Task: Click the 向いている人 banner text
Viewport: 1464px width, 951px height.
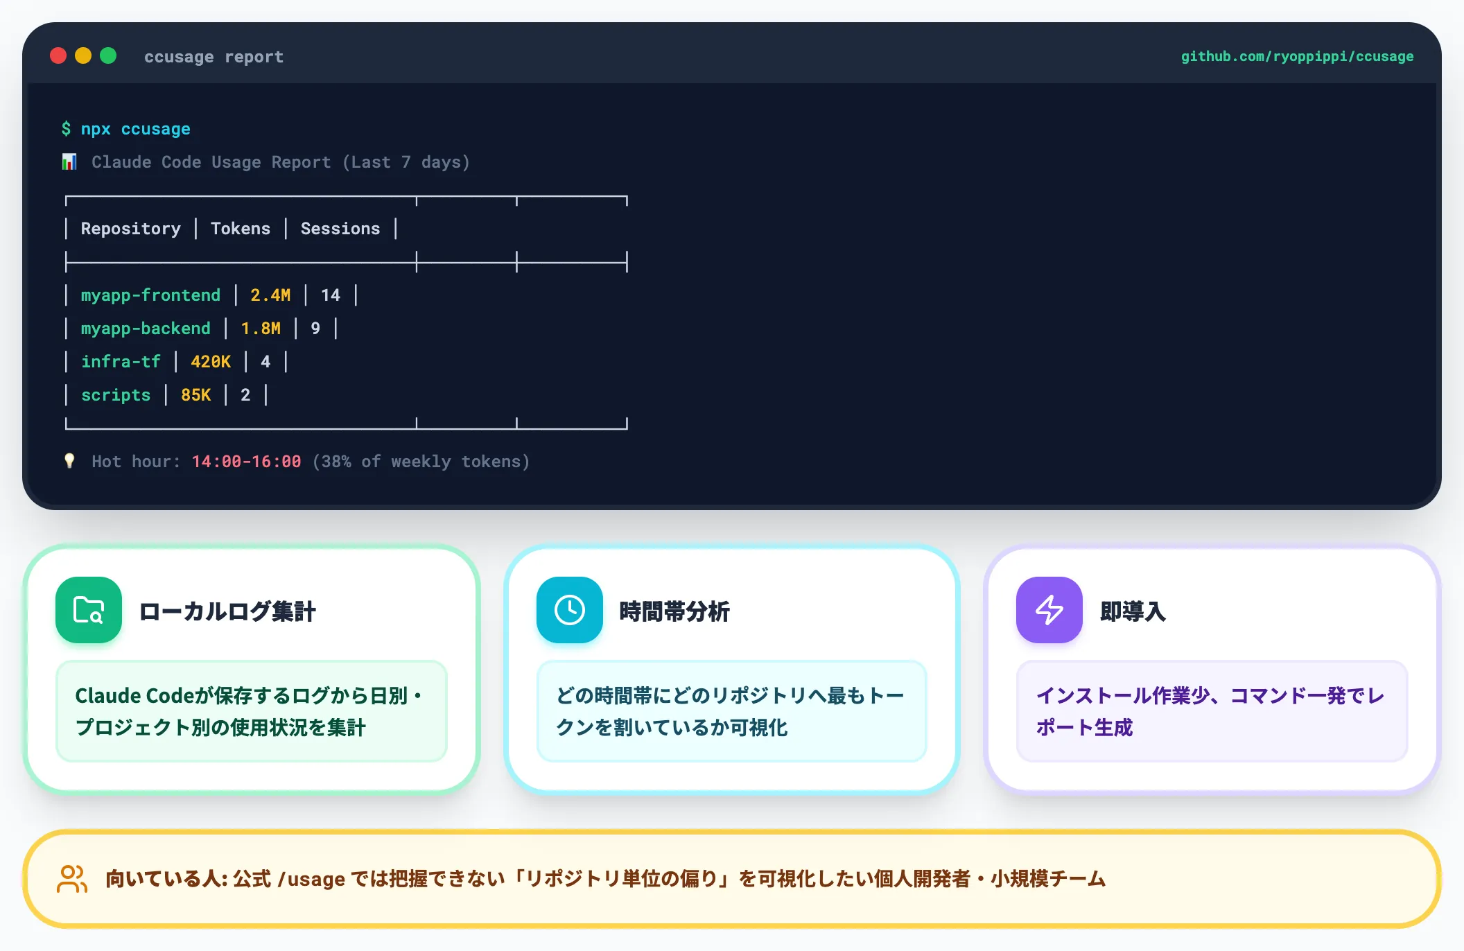Action: [x=605, y=879]
